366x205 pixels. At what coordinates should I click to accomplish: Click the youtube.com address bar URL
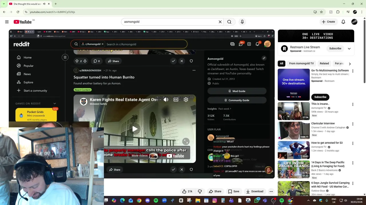52,12
